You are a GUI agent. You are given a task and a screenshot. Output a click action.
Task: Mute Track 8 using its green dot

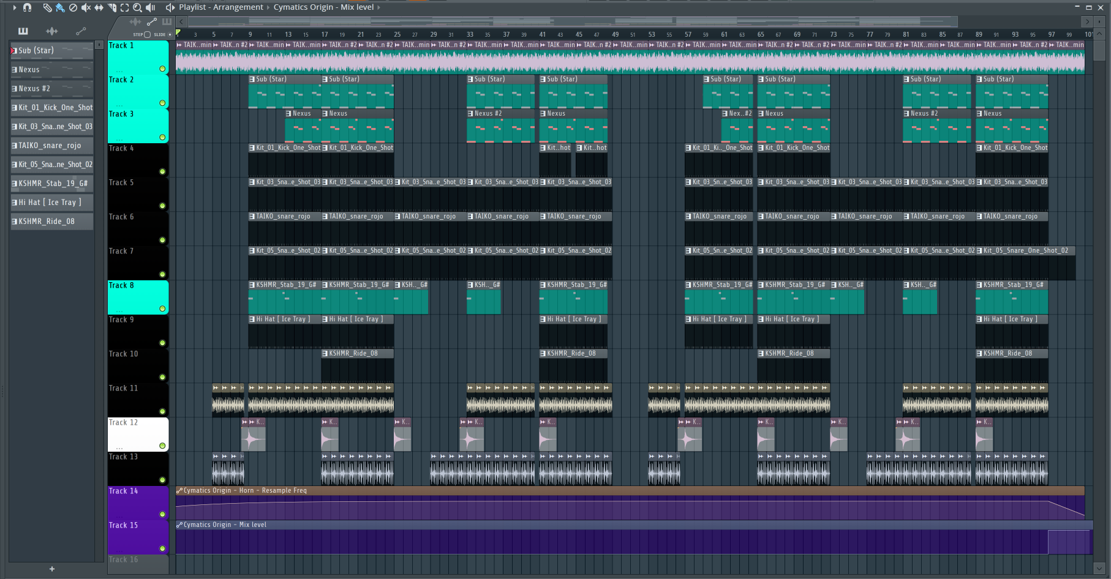point(162,308)
